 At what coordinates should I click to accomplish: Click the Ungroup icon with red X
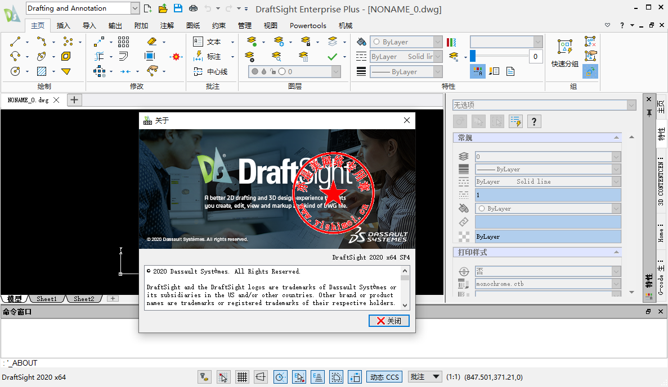click(x=590, y=42)
